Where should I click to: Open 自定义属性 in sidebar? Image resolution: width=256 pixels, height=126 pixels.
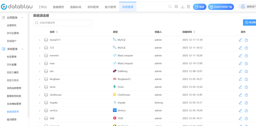pyautogui.click(x=13, y=72)
